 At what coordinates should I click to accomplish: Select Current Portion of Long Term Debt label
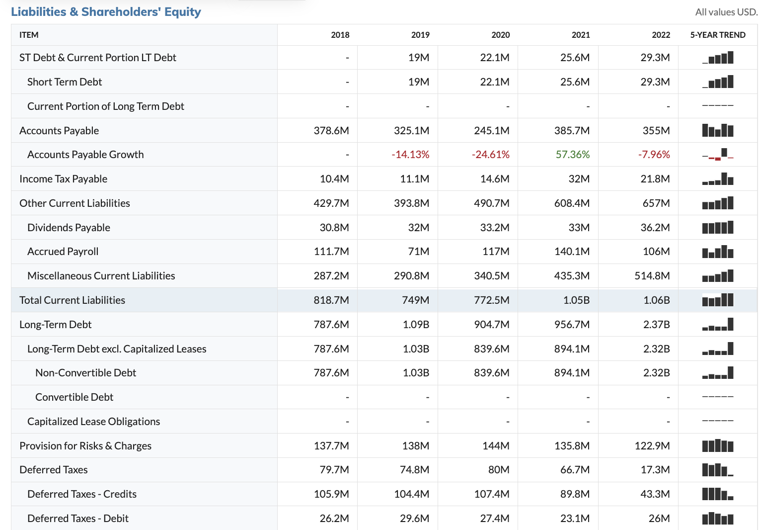point(106,106)
